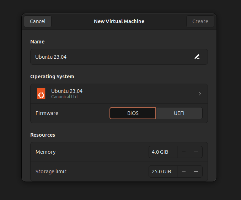Click the Memory label
The image size is (241, 200).
point(45,152)
